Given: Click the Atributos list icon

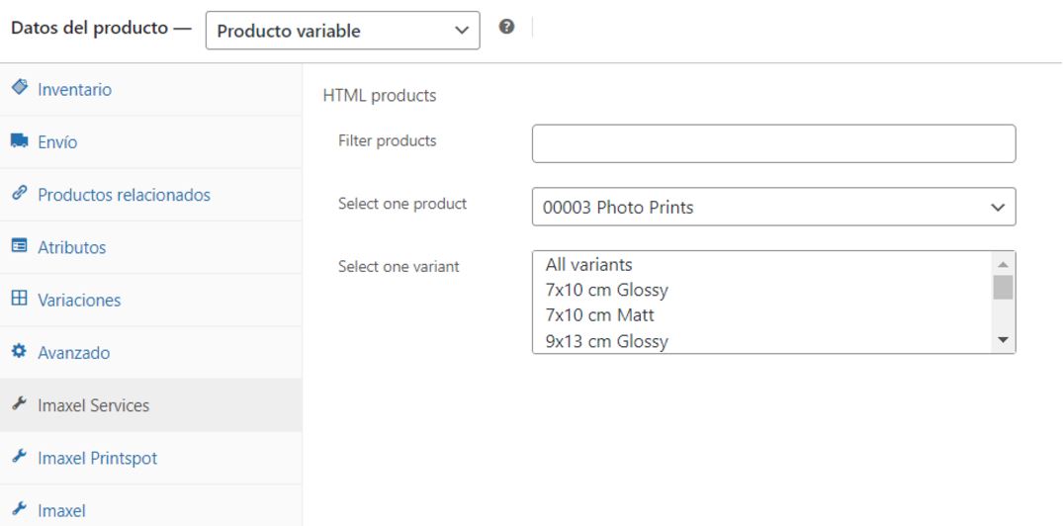Looking at the screenshot, I should click(x=19, y=246).
